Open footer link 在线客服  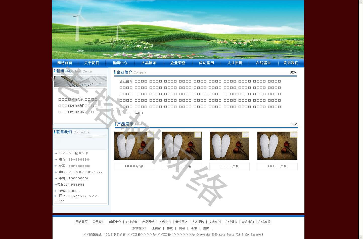pyautogui.click(x=264, y=222)
